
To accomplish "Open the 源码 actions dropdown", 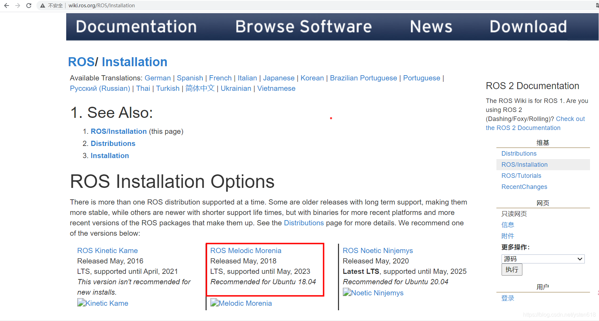I will tap(543, 259).
